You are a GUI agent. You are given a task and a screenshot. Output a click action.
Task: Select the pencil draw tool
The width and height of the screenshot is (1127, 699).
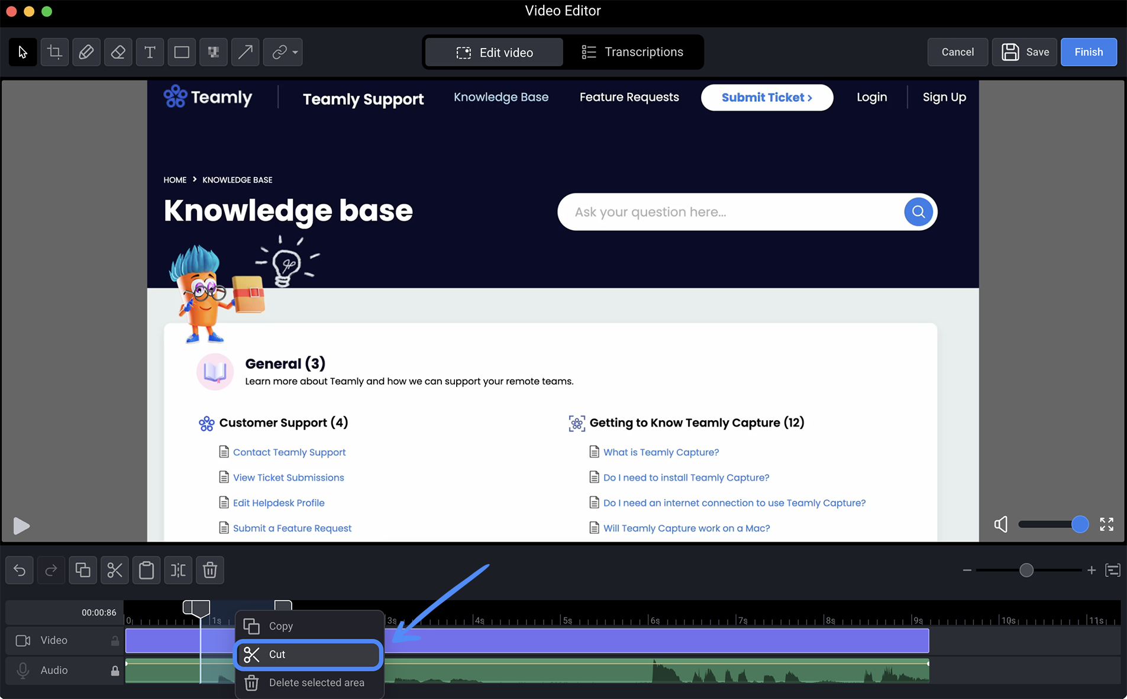point(86,52)
